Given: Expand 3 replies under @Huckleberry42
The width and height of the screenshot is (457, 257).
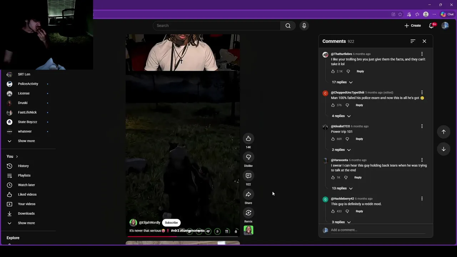Looking at the screenshot, I should (341, 222).
